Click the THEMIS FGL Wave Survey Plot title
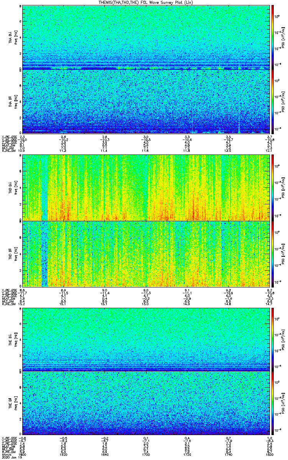Viewport: 288px width, 460px height. (x=146, y=2)
